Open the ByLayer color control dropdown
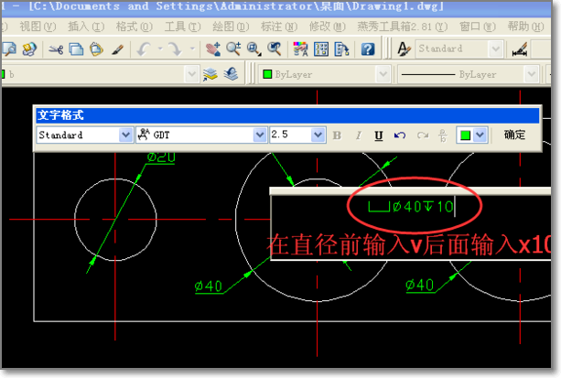 point(383,74)
